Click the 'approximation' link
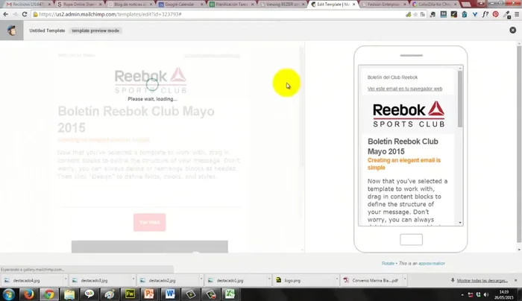Image resolution: width=522 pixels, height=301 pixels. pyautogui.click(x=432, y=264)
